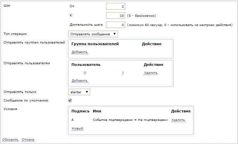
Task: Click the "Подпись" column header
Action: pos(80,111)
